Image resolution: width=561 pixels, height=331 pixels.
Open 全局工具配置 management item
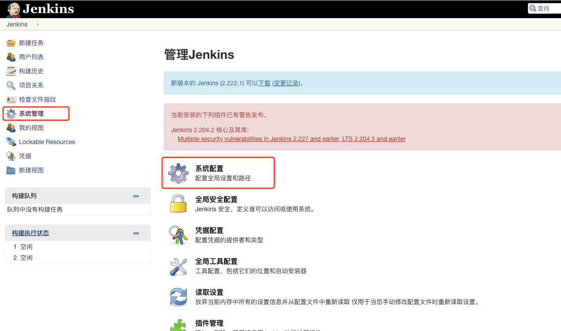click(216, 261)
